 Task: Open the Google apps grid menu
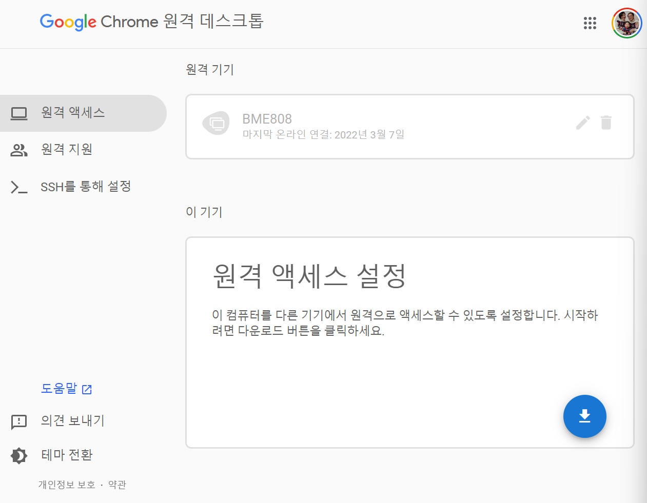[x=590, y=23]
